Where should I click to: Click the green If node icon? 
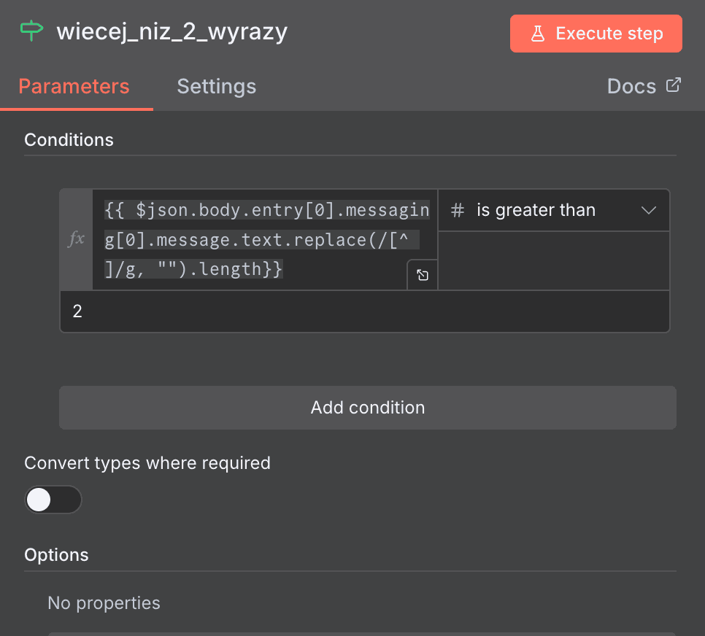point(31,31)
